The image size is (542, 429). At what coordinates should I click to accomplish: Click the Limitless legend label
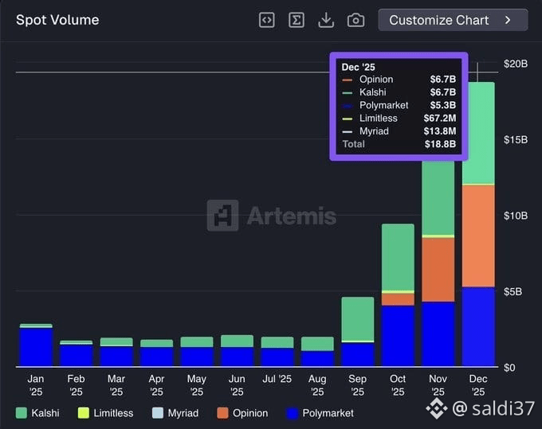click(x=113, y=413)
